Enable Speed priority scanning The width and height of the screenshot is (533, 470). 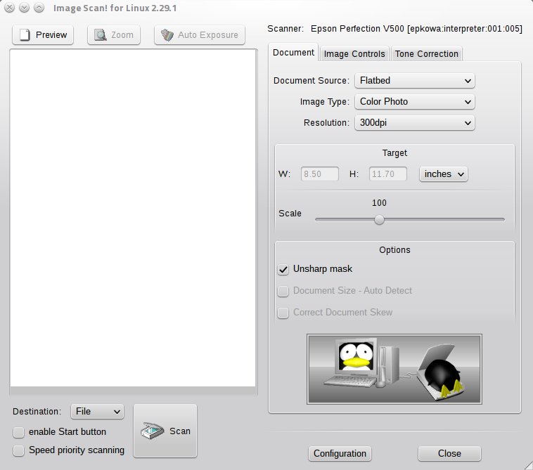point(19,450)
